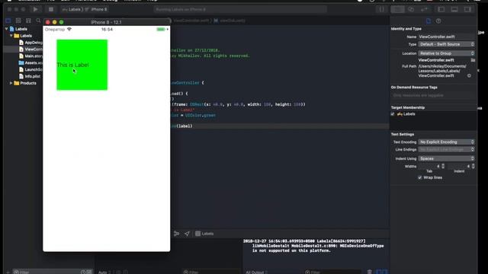
Task: Toggle the Debug area visibility
Action: [x=454, y=9]
